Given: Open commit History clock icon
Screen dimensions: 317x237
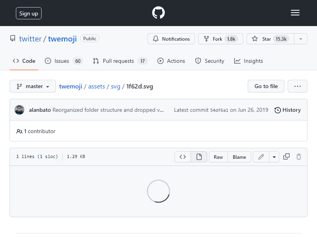Looking at the screenshot, I should [x=278, y=110].
